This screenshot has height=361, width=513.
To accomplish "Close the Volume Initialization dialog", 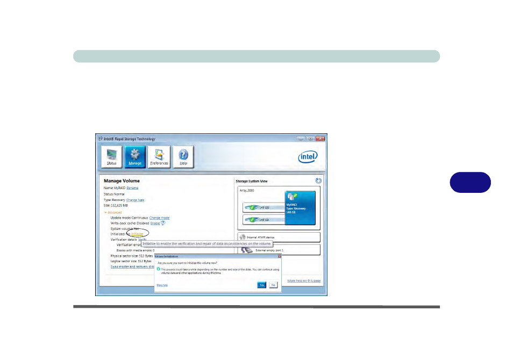I will coord(280,256).
